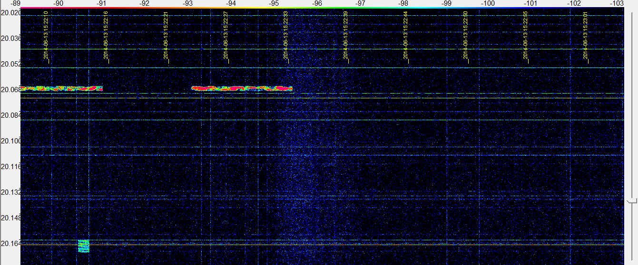Click the -102 level label on color scale
The height and width of the screenshot is (265, 638).
point(574,3)
